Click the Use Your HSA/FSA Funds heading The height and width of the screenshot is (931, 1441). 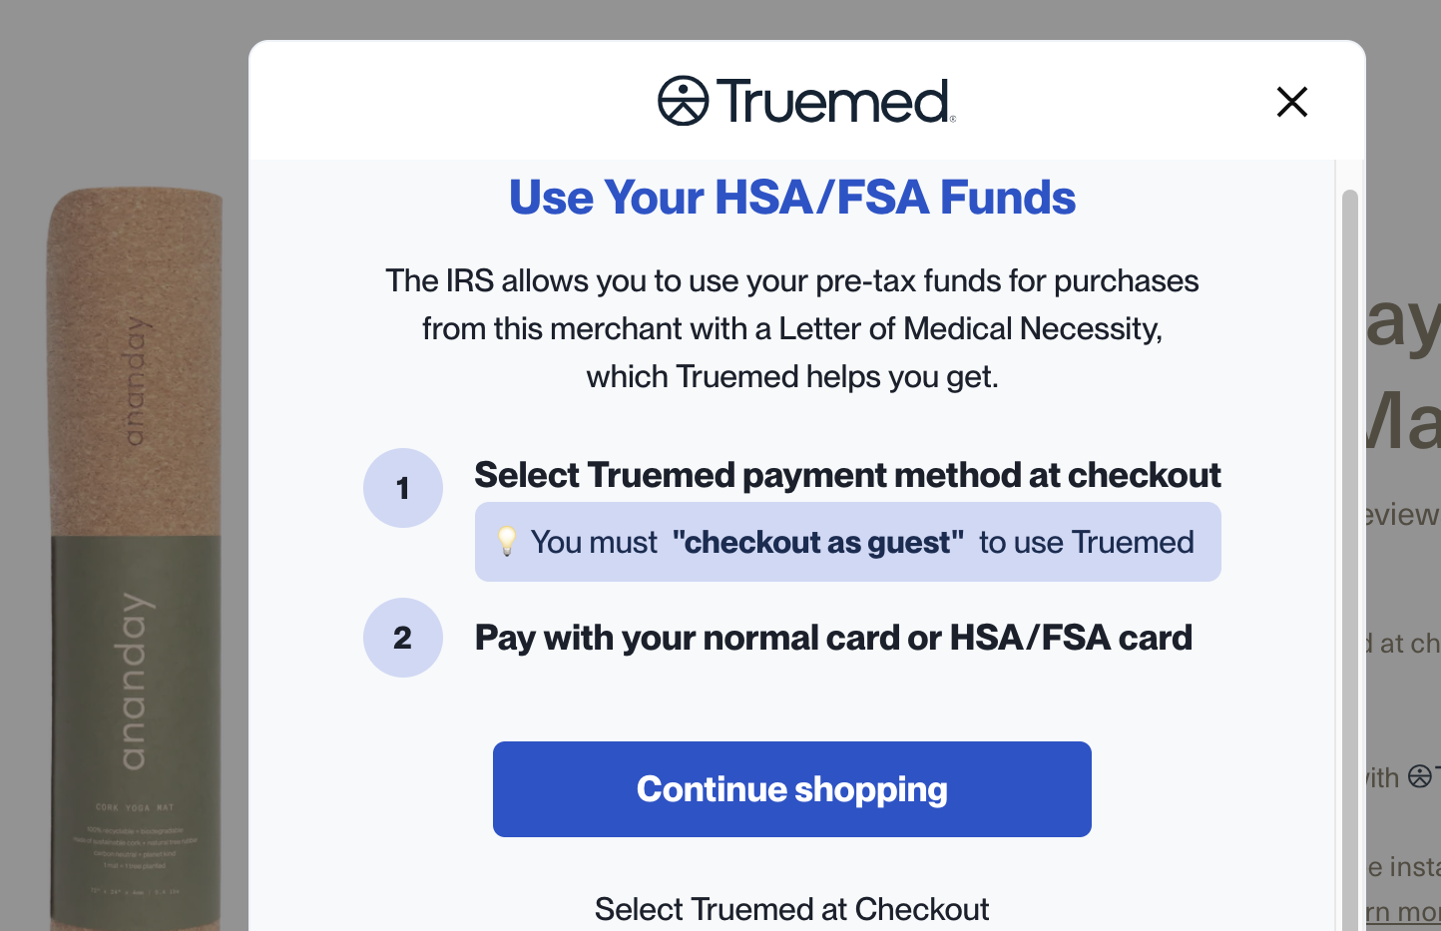pos(792,198)
